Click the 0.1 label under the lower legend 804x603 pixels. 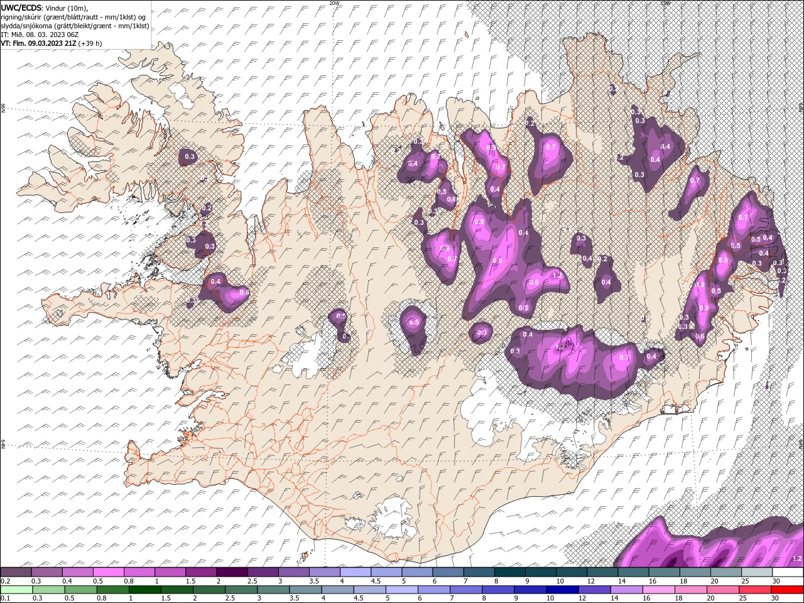5,599
